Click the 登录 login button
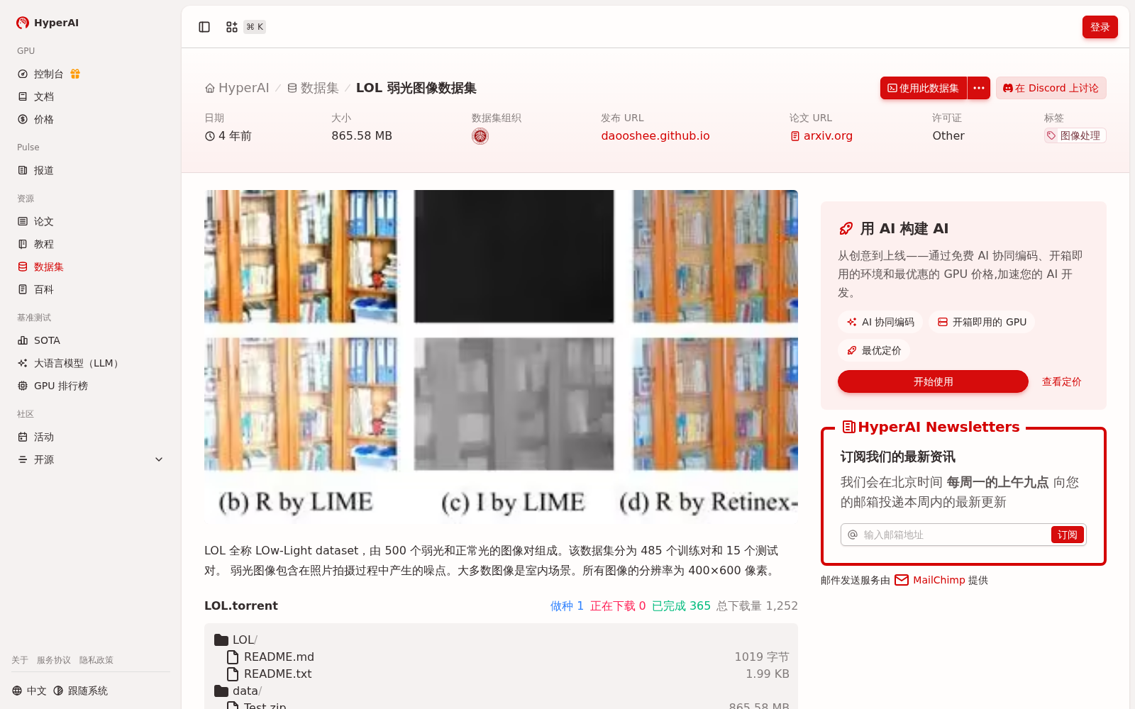This screenshot has height=709, width=1135. tap(1100, 27)
